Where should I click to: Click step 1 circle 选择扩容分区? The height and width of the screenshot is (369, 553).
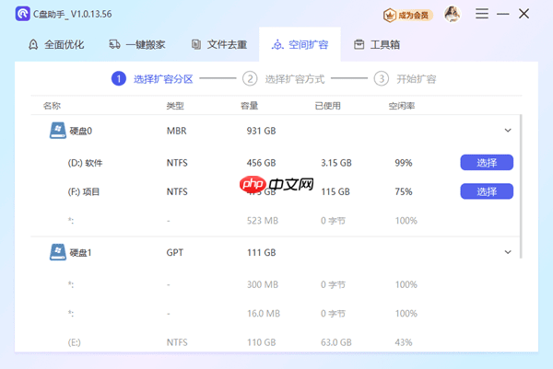click(119, 78)
